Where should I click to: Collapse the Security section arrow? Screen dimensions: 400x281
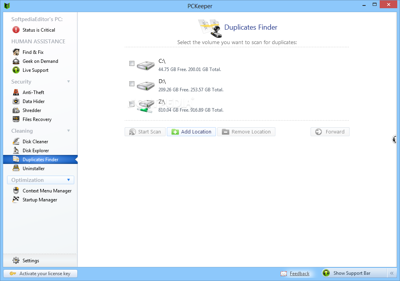(68, 82)
